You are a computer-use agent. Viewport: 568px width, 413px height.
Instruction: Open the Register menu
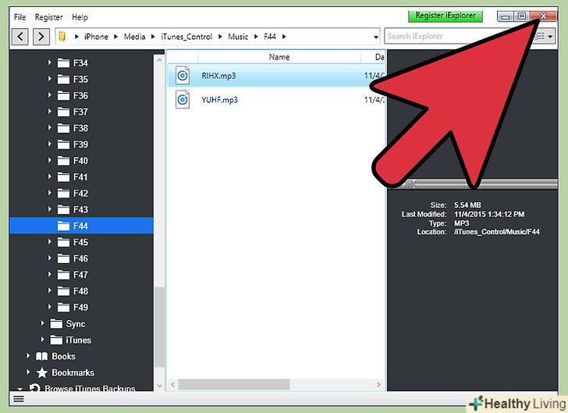[x=48, y=17]
